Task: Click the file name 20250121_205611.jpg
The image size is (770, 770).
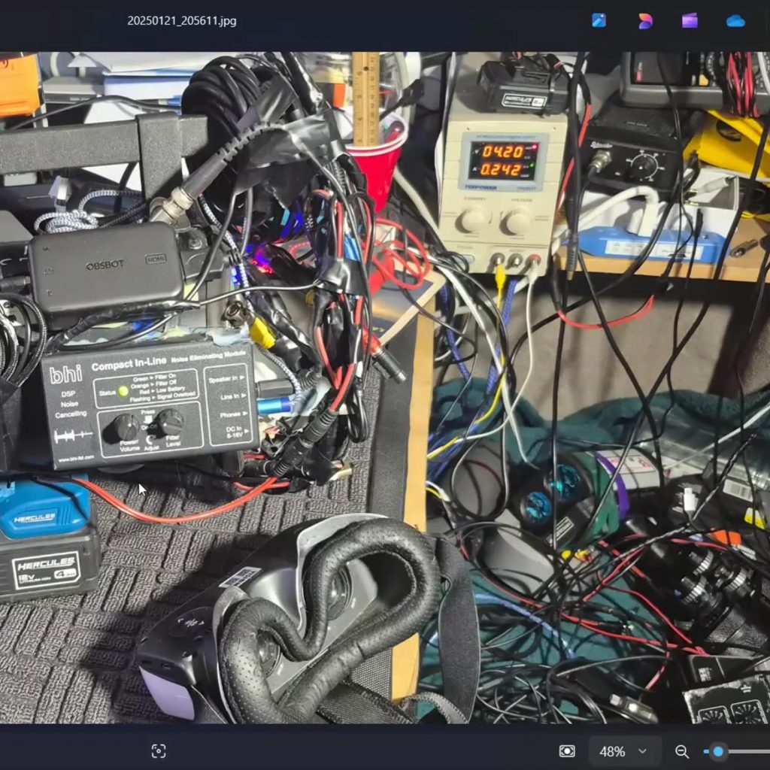Action: (182, 21)
